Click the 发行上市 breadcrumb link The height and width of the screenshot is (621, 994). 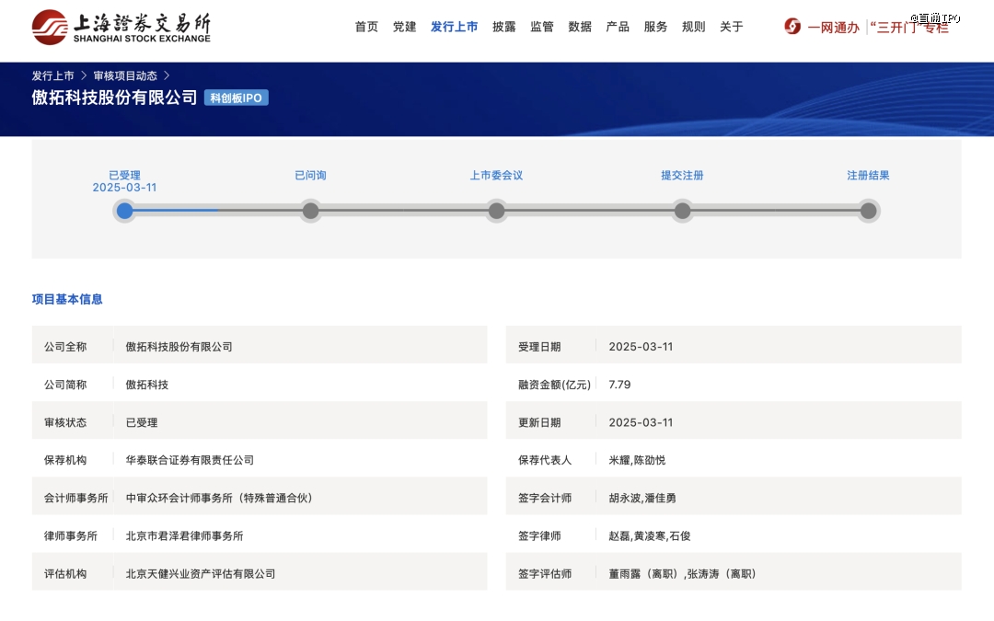coord(52,76)
